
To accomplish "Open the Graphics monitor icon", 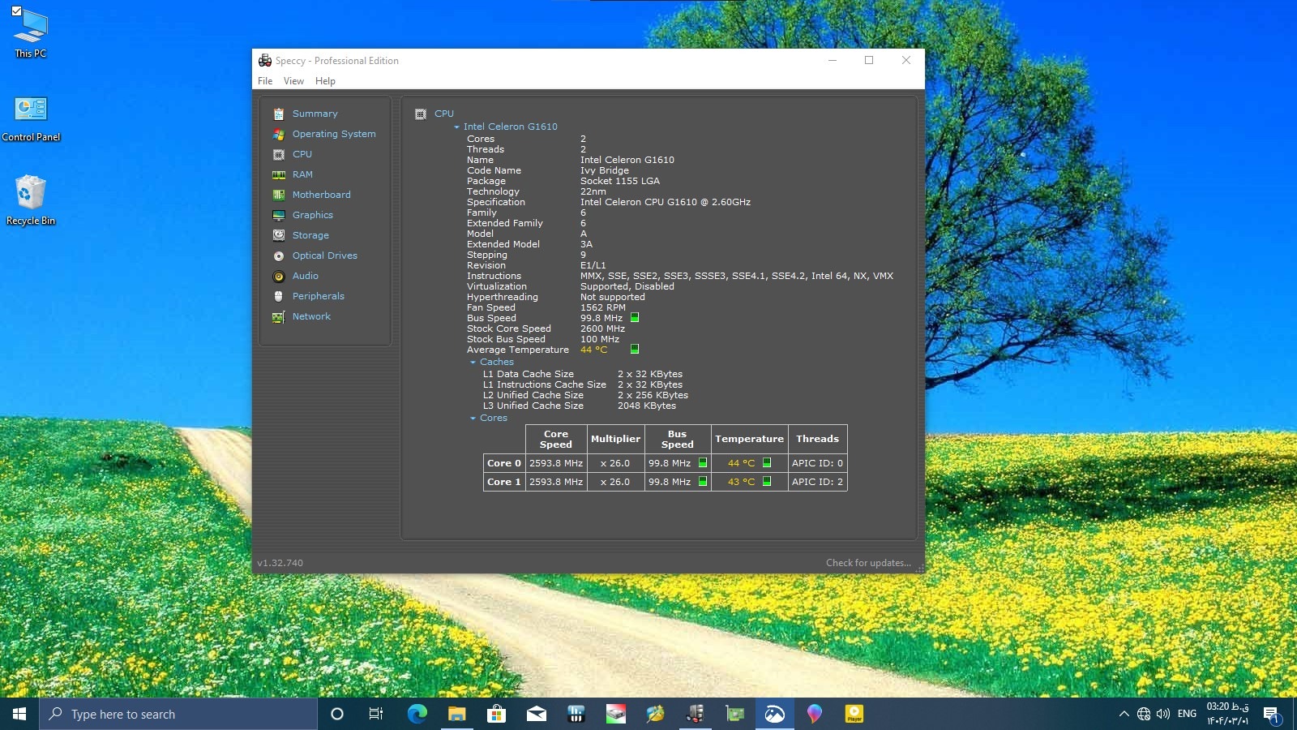I will pos(279,215).
